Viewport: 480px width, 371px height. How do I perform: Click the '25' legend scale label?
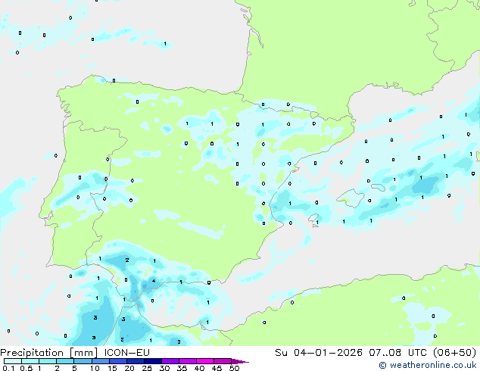coord(147,368)
